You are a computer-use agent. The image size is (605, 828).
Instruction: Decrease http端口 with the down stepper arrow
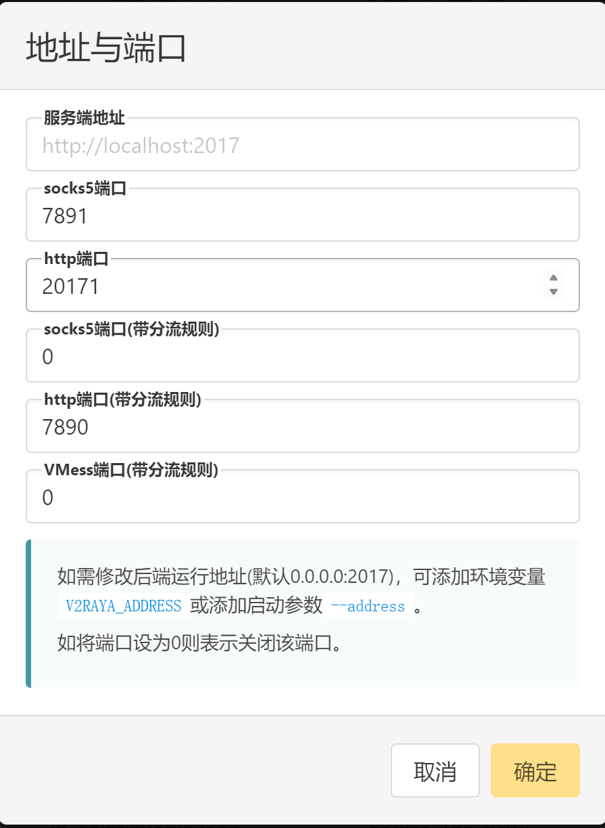coord(554,292)
